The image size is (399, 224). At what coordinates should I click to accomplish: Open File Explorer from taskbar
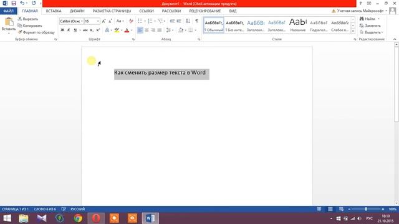tap(24, 218)
